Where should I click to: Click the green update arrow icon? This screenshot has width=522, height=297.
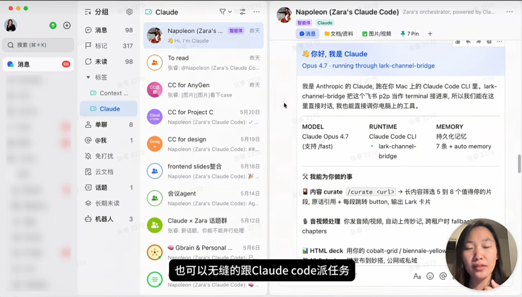pyautogui.click(x=53, y=25)
